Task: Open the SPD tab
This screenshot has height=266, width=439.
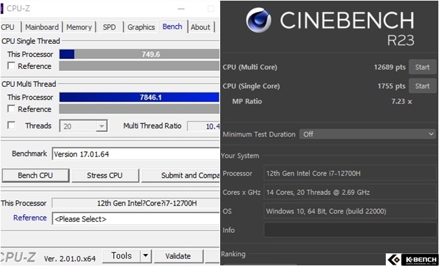Action: click(x=109, y=27)
